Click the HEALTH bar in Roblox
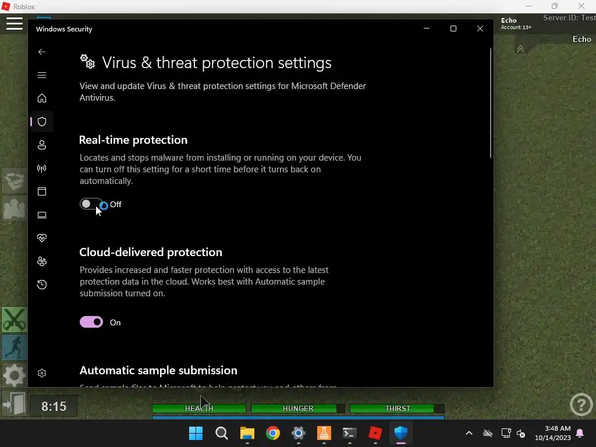The height and width of the screenshot is (447, 596). (x=199, y=408)
